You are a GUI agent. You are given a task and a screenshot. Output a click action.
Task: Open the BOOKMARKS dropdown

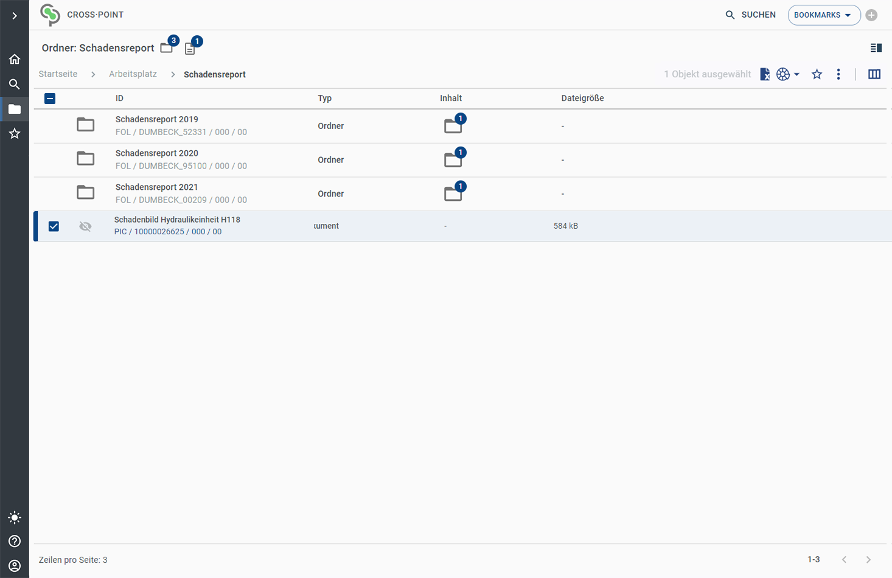pyautogui.click(x=823, y=15)
